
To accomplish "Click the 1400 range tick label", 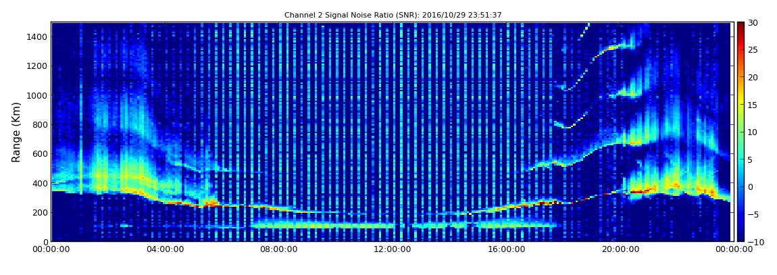I will (38, 36).
